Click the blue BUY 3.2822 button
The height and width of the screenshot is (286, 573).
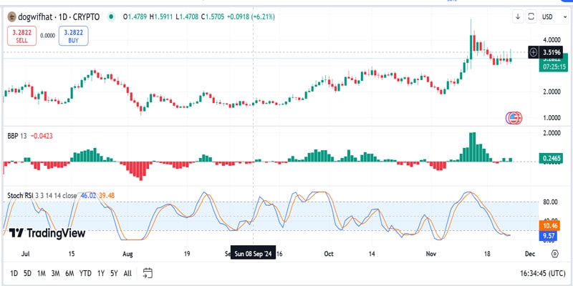coord(74,36)
